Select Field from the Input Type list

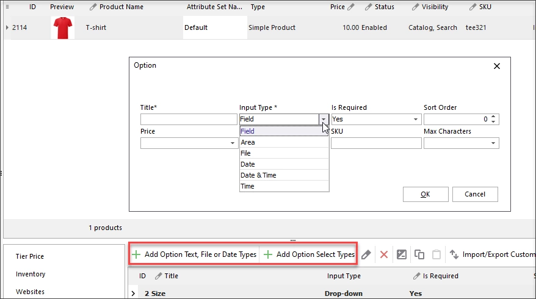(x=284, y=131)
